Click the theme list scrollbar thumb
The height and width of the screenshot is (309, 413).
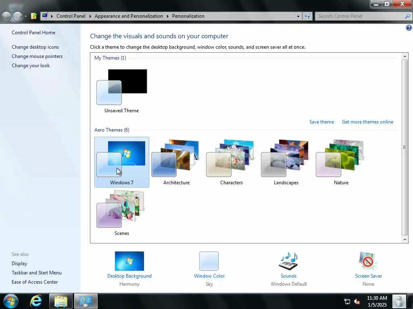(405, 147)
